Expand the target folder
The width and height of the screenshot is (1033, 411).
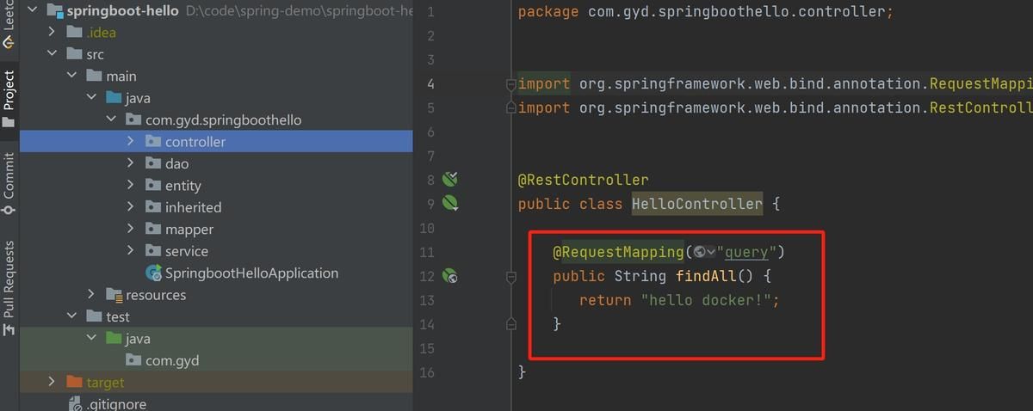tap(52, 382)
